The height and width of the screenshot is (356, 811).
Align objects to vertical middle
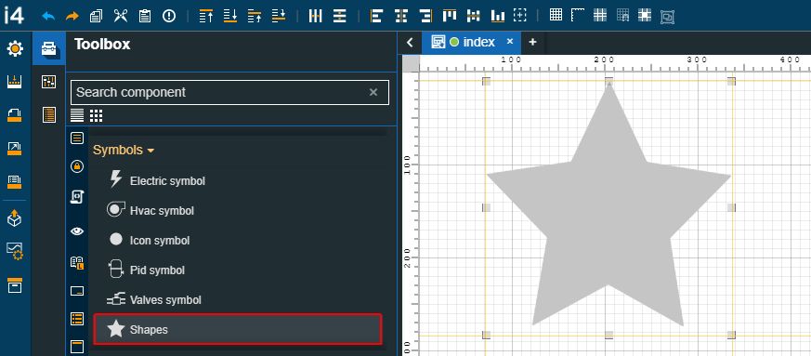[x=473, y=16]
